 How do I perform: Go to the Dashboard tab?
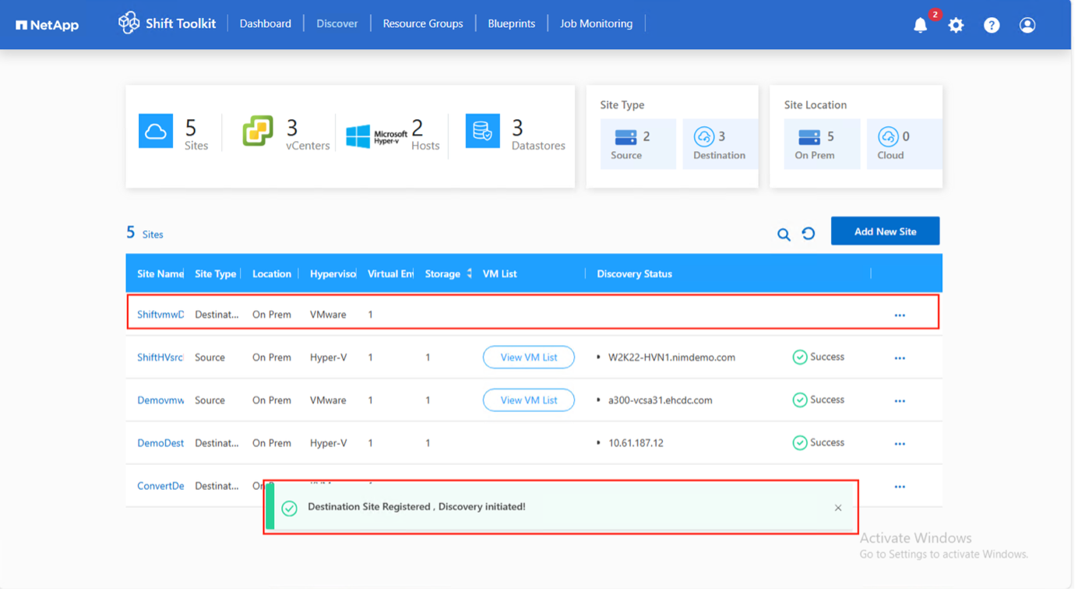266,24
